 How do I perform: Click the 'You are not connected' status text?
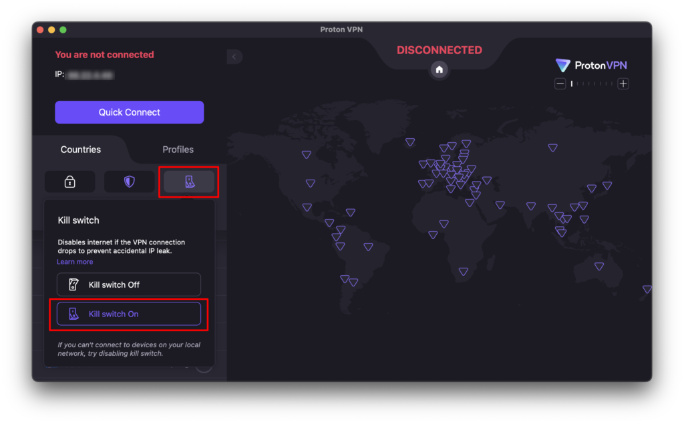104,55
